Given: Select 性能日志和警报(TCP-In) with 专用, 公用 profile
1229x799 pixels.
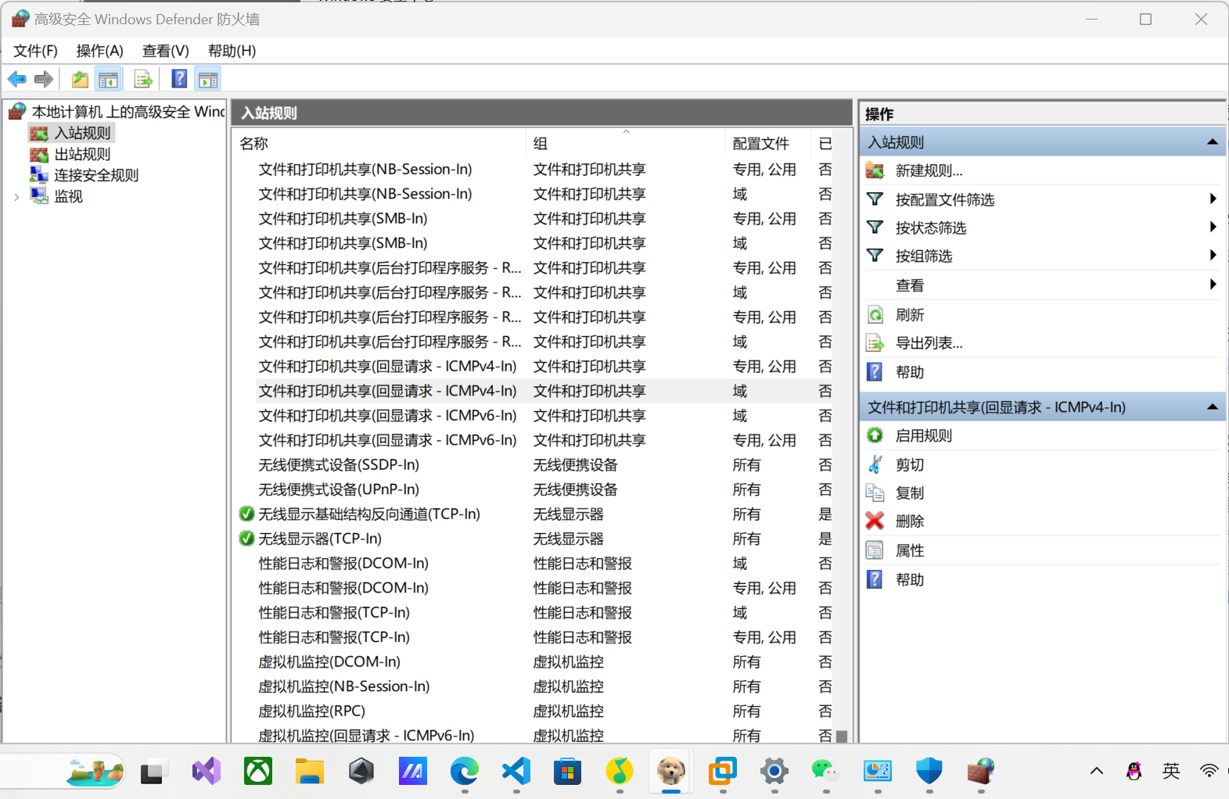Looking at the screenshot, I should (x=334, y=637).
